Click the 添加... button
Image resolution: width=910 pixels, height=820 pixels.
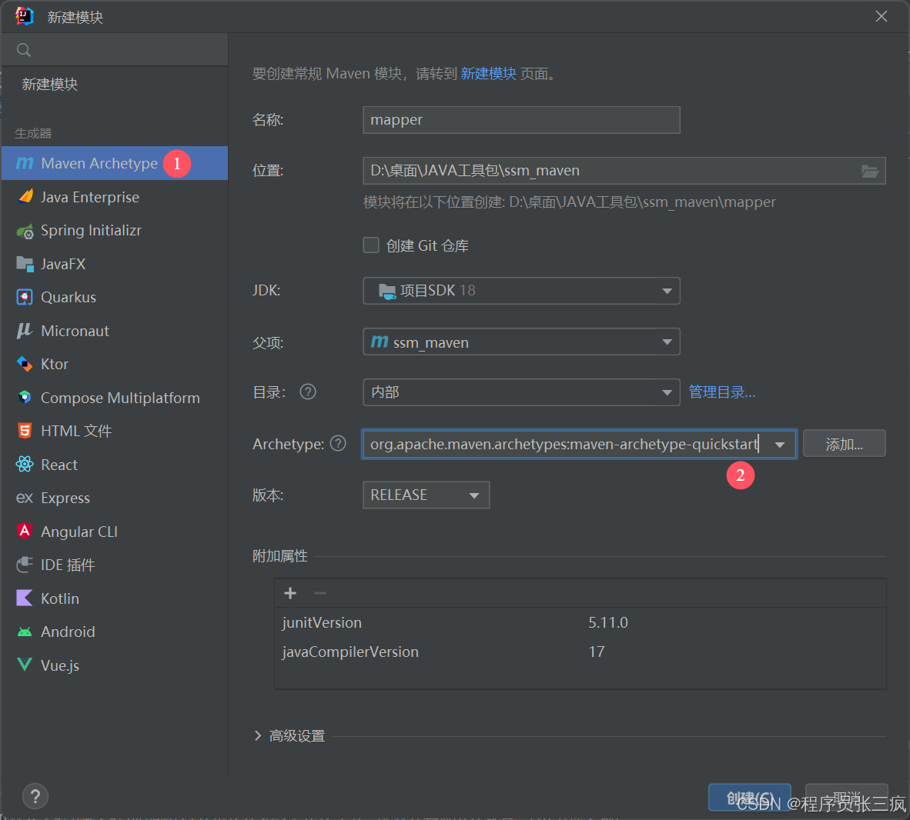pyautogui.click(x=844, y=444)
